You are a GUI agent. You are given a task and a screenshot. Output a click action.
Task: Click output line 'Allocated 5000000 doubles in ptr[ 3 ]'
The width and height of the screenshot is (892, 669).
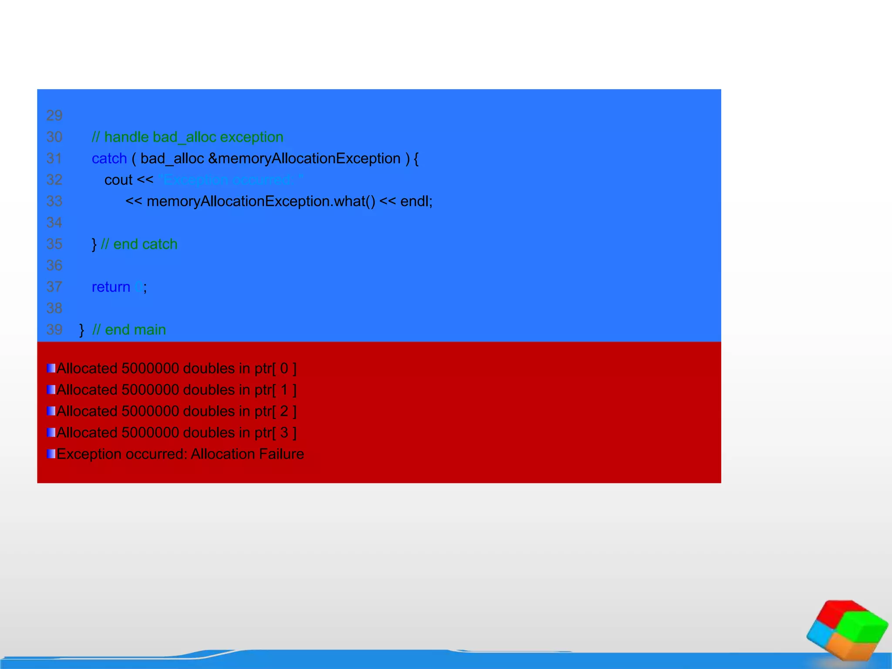coord(177,432)
